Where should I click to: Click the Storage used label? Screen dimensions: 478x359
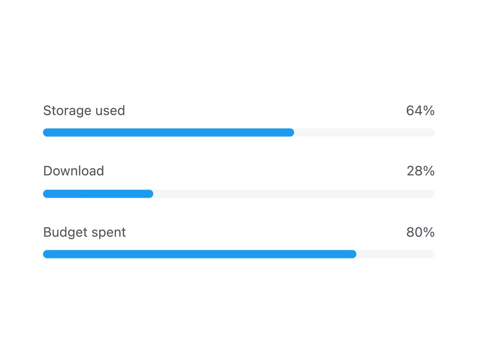click(84, 110)
